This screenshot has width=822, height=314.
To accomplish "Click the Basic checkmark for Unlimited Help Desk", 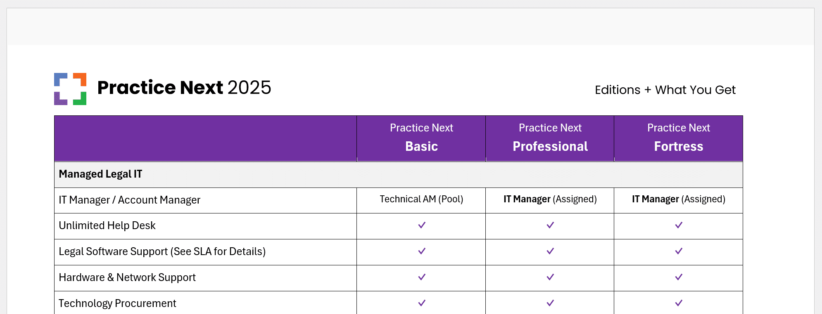I will (421, 225).
